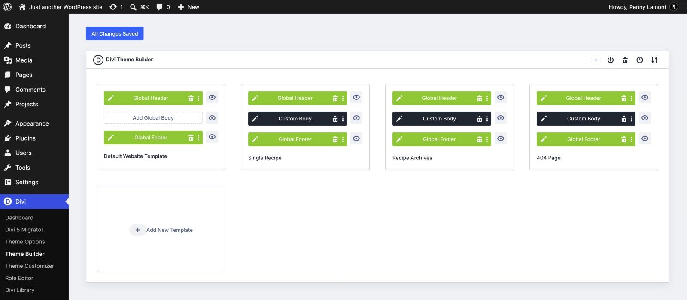This screenshot has height=300, width=687.
Task: Edit Custom Body of Recipe Archives template
Action: point(399,119)
